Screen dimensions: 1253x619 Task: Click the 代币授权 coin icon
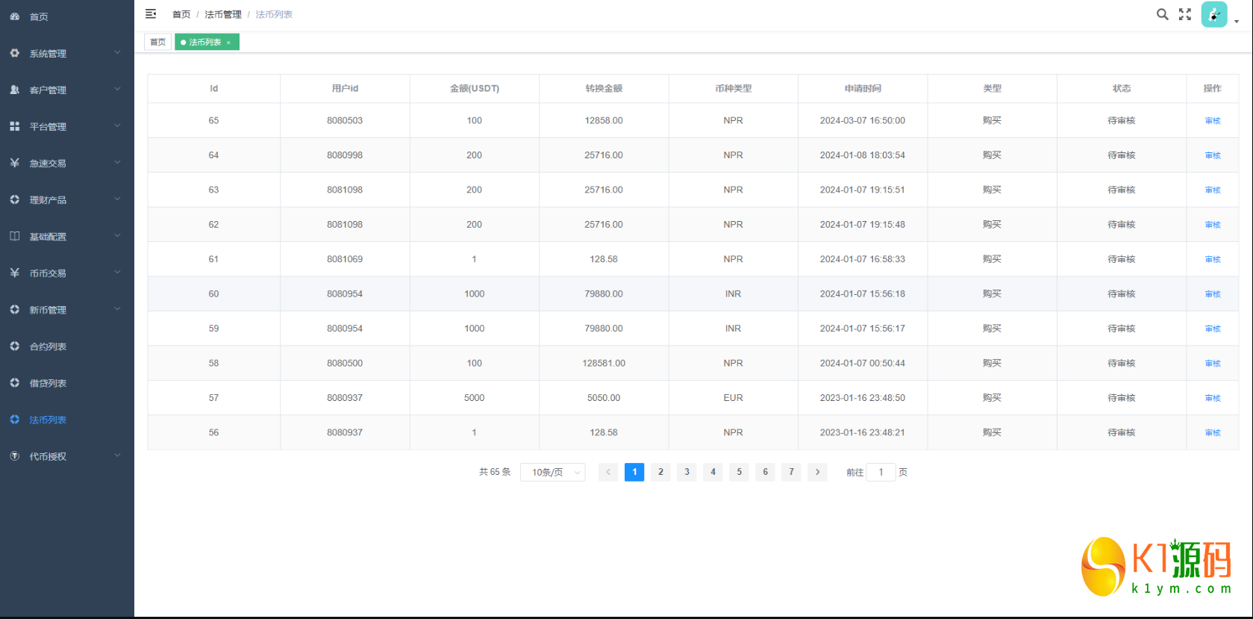pos(14,455)
